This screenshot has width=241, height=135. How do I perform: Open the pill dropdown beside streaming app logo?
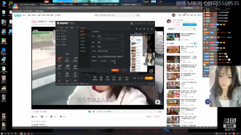pyautogui.click(x=72, y=23)
